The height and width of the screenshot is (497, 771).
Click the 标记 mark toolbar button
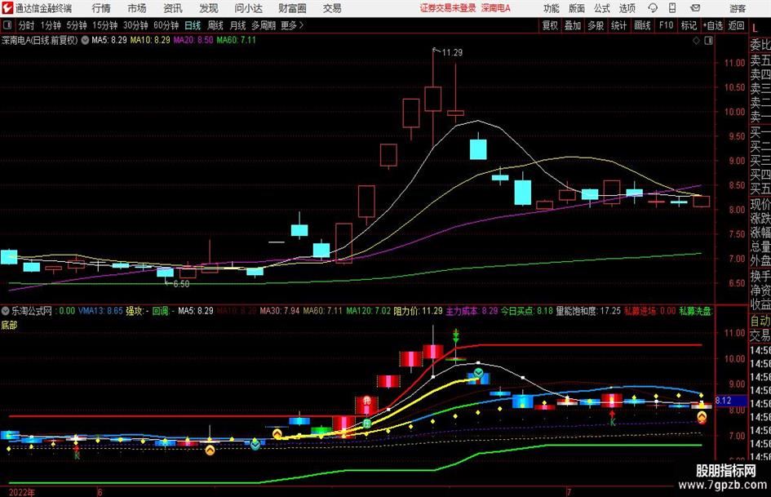point(689,25)
